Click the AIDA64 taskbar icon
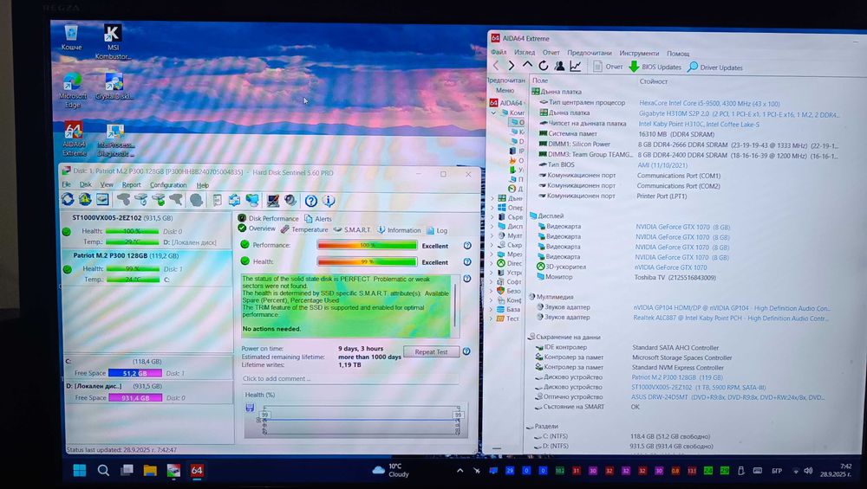867x489 pixels. coord(197,470)
